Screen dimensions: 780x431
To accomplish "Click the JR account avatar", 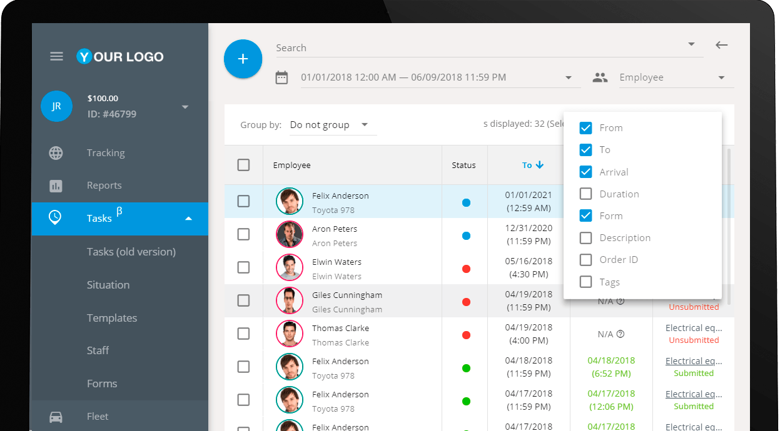I will tap(56, 106).
